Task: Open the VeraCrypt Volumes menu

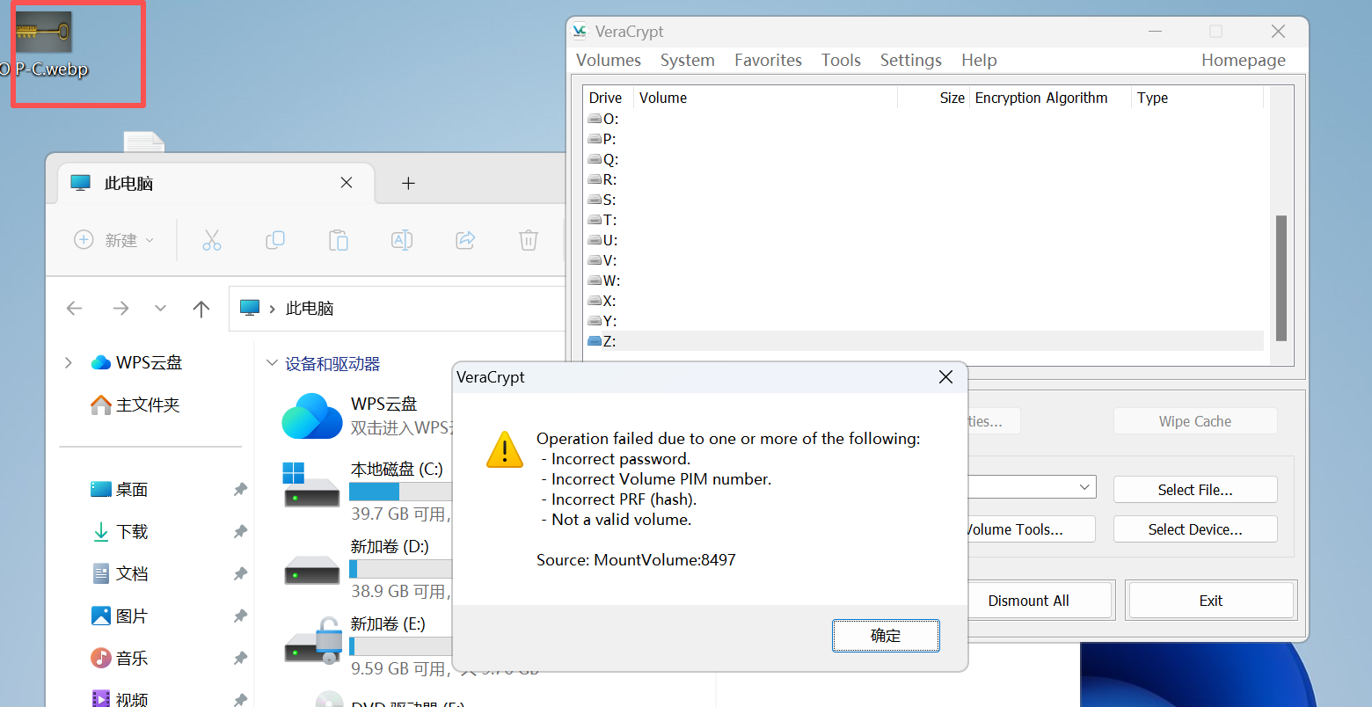Action: coord(609,60)
